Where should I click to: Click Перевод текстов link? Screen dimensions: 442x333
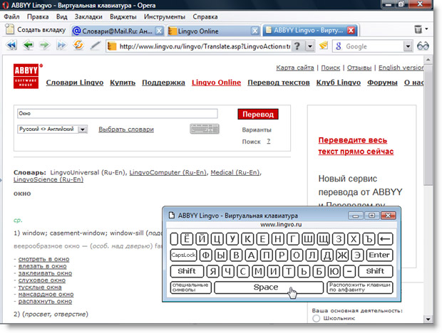[x=279, y=83]
